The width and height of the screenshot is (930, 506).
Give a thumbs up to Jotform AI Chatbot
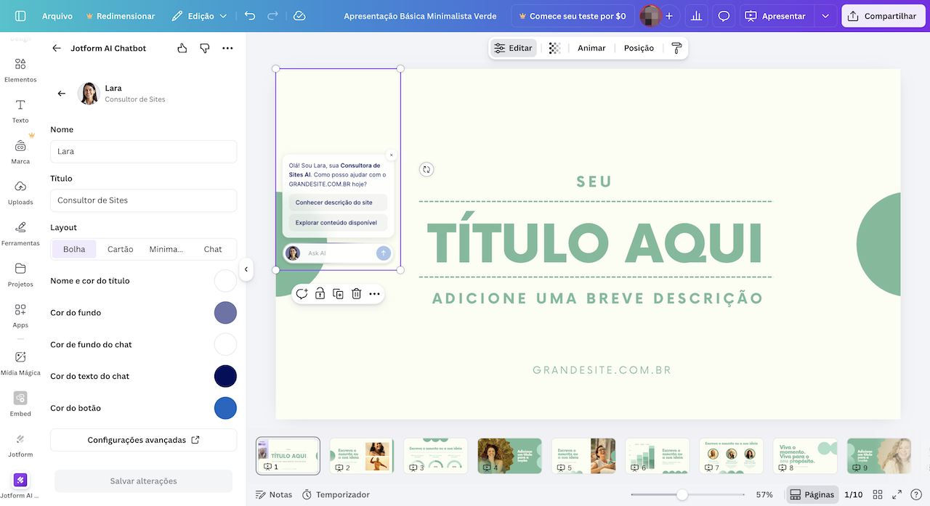[x=182, y=47]
